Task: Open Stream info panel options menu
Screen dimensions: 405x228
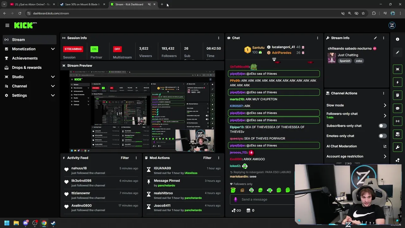Action: click(383, 38)
